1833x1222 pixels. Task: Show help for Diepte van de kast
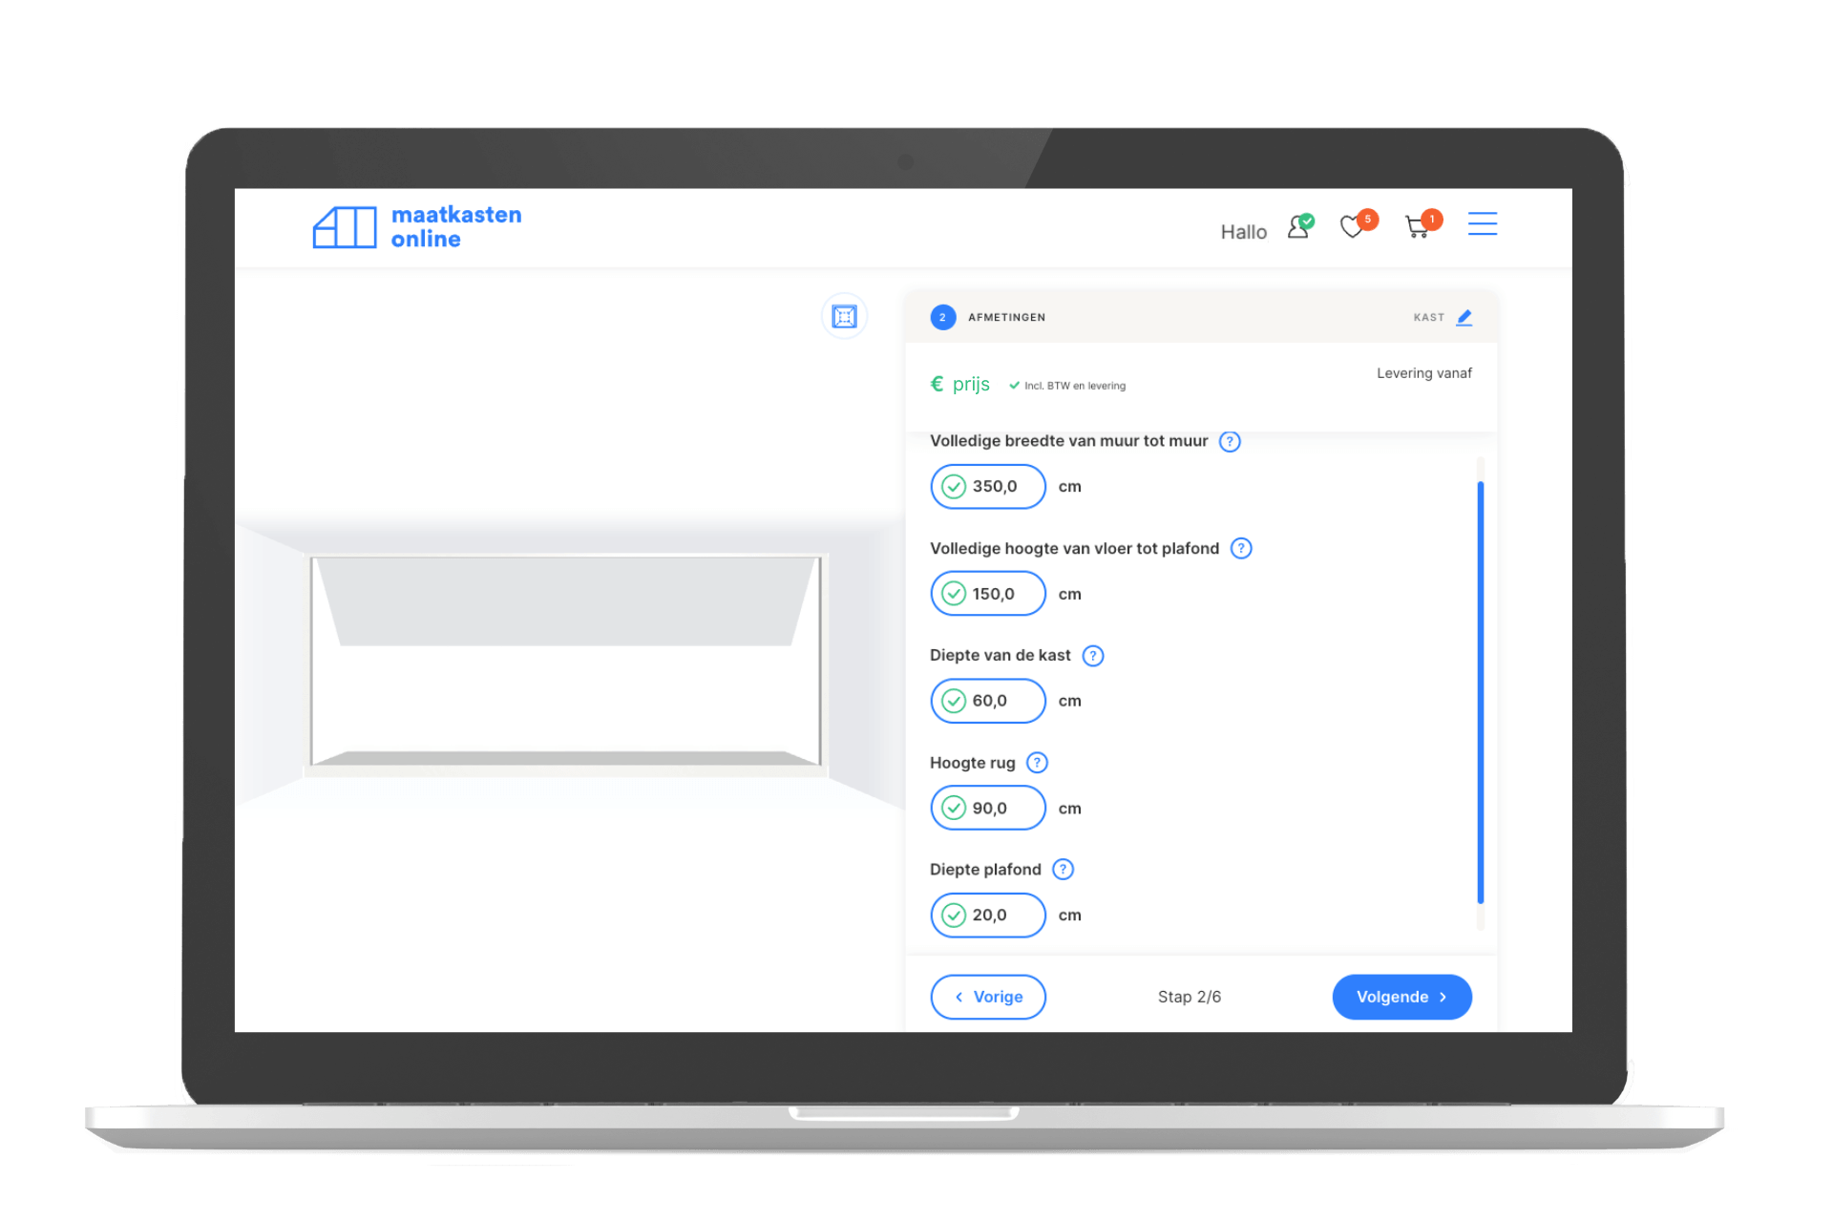coord(1093,656)
